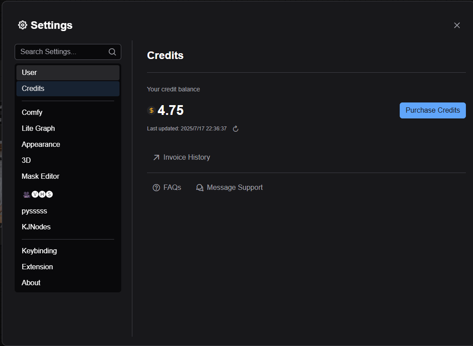Open the VHS settings category
Screen dimensions: 473x346
pos(38,194)
